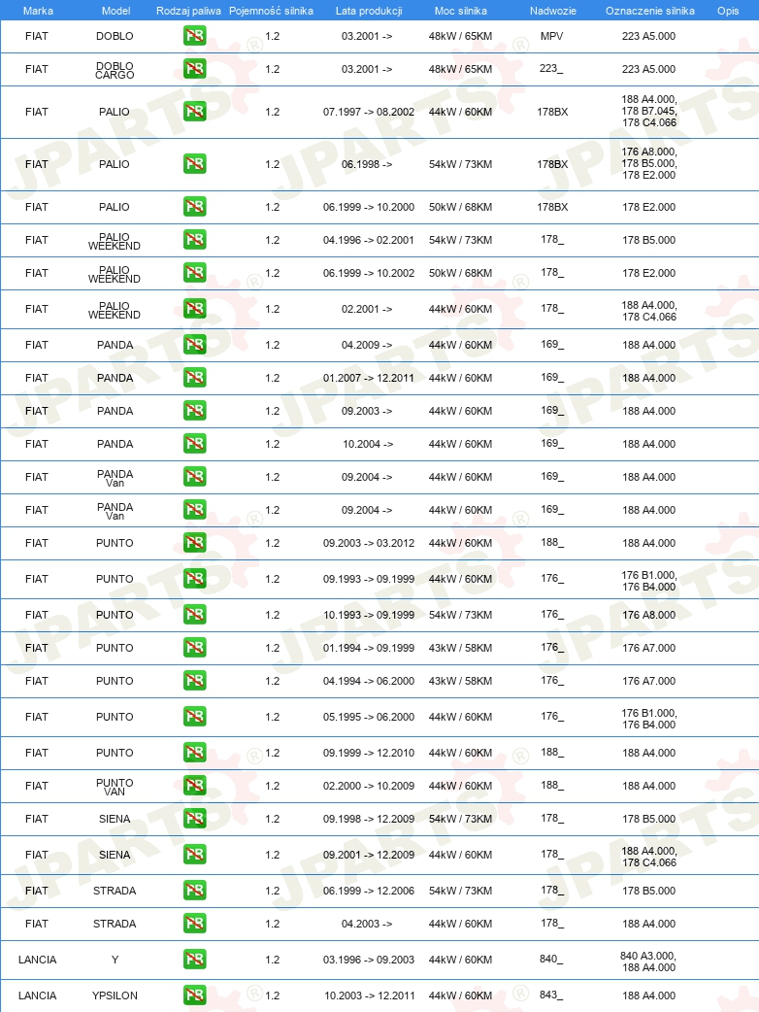Viewport: 759px width, 1012px height.
Task: Click the Model column header
Action: [116, 11]
